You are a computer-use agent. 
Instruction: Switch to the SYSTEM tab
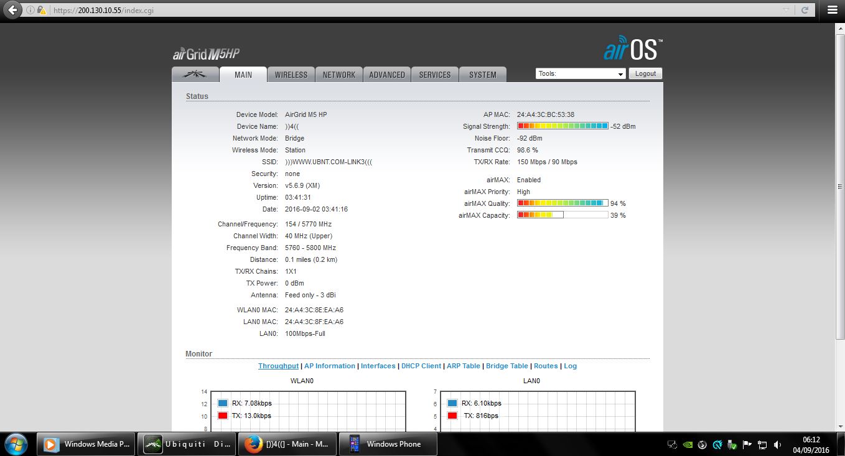point(483,75)
